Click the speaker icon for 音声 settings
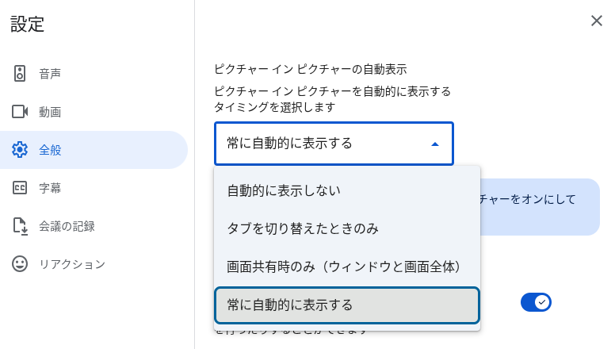This screenshot has width=615, height=349. point(21,74)
